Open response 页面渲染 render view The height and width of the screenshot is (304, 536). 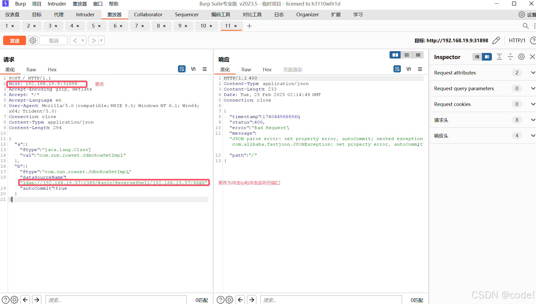click(x=293, y=70)
